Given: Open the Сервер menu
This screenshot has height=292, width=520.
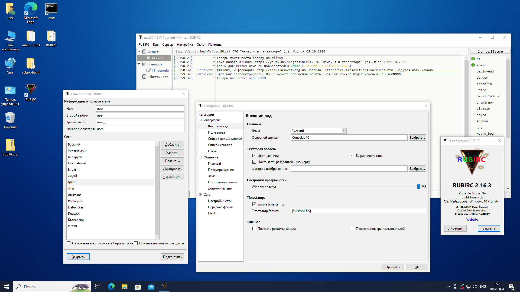Looking at the screenshot, I should (167, 45).
